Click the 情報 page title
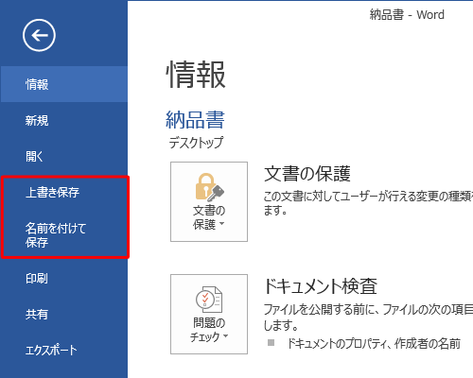This screenshot has height=378, width=473. (x=196, y=75)
